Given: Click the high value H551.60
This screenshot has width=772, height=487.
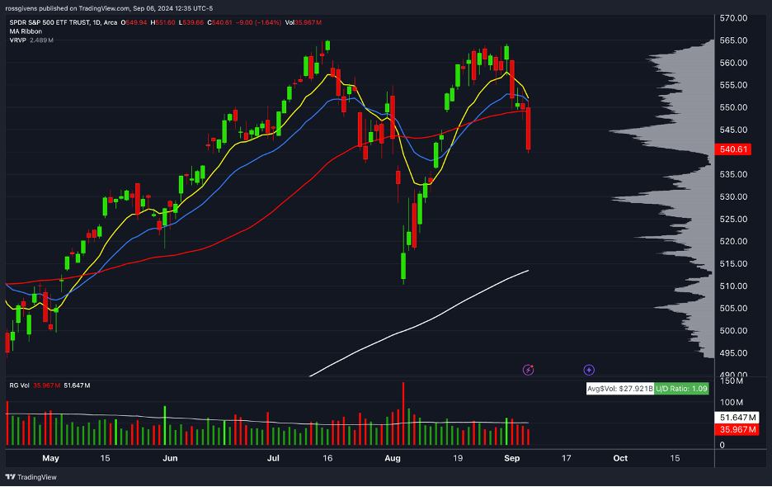Looking at the screenshot, I should point(162,22).
